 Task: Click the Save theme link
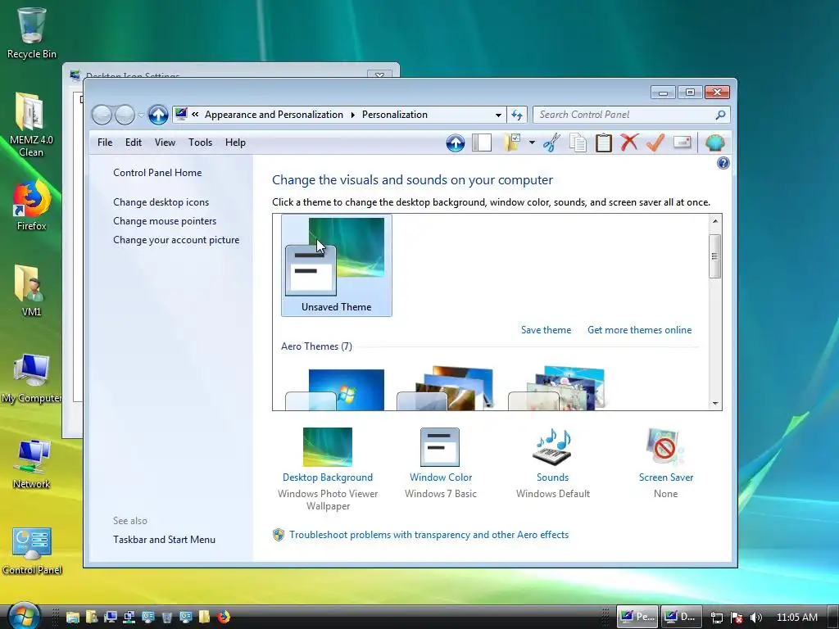(x=546, y=330)
